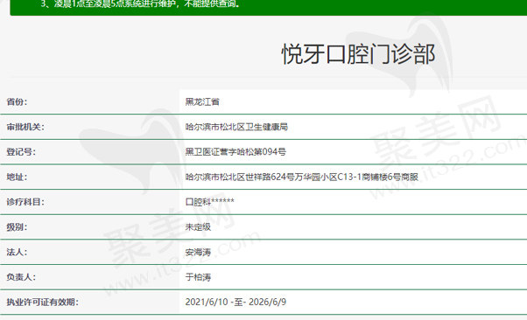
Task: Click the 省份 label
Action: (17, 101)
